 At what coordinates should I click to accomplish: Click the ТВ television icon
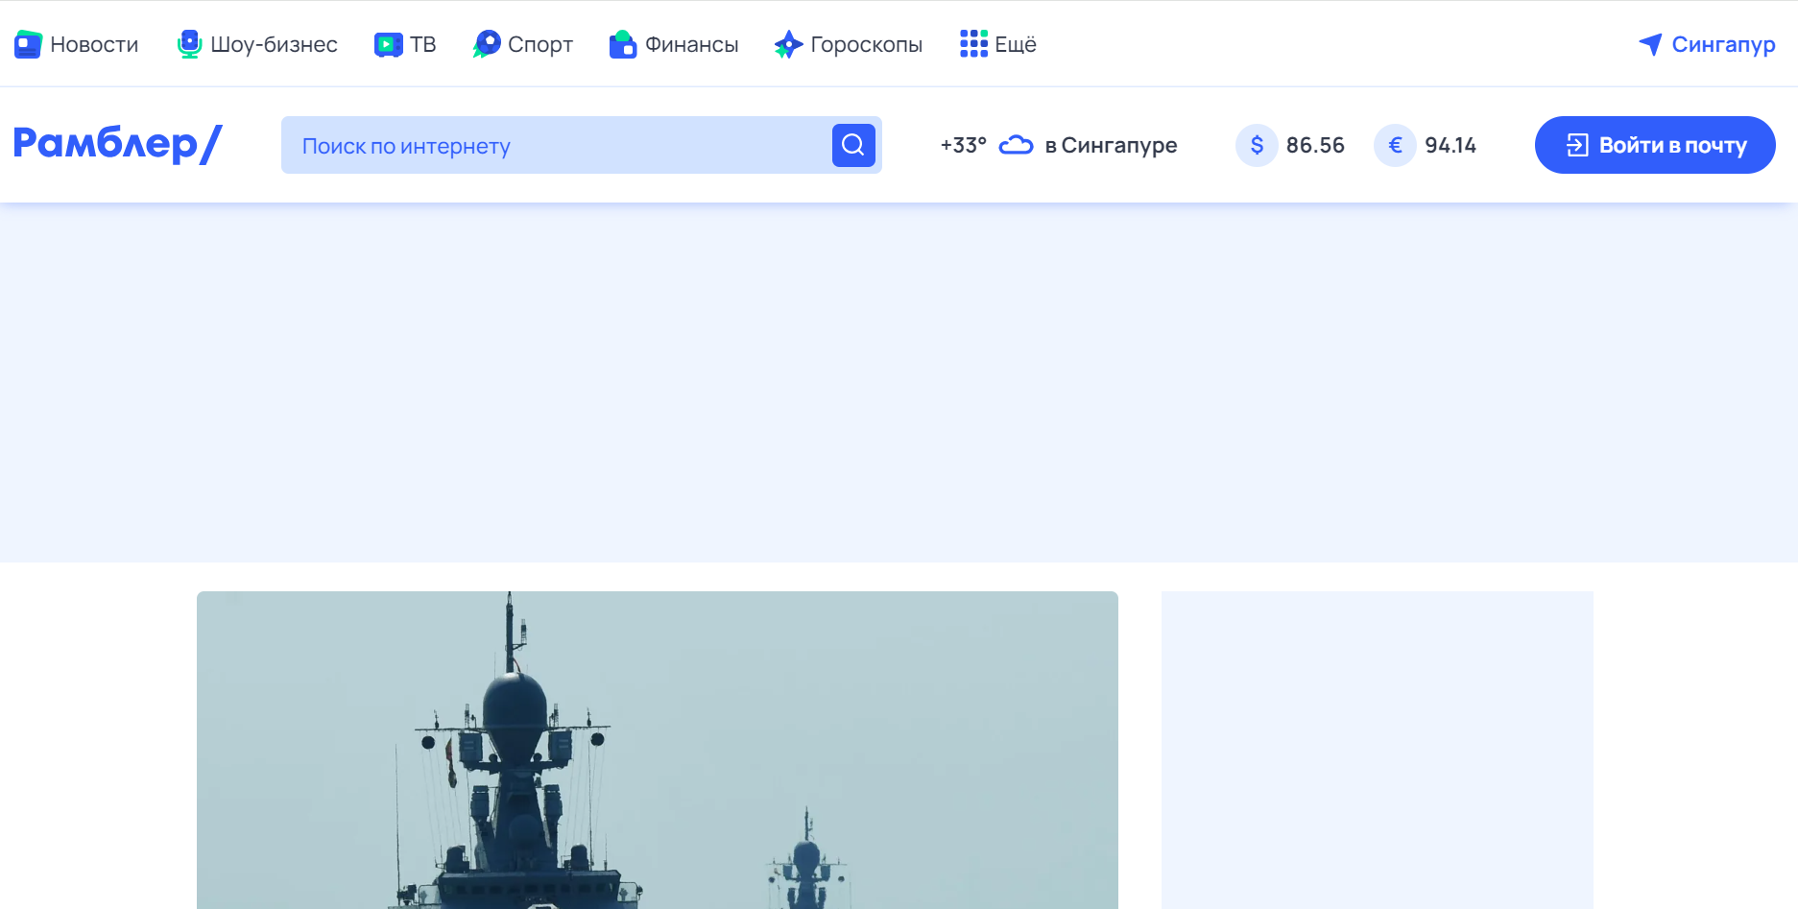[x=388, y=44]
